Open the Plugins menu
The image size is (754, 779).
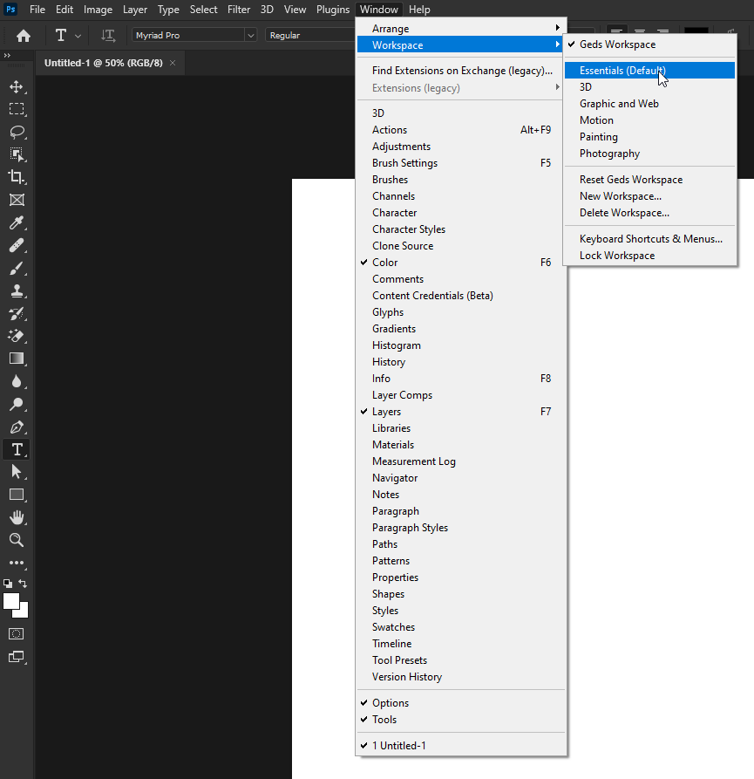coord(333,10)
